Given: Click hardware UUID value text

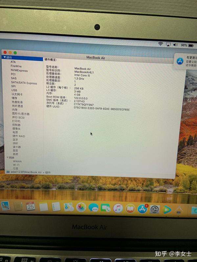Looking at the screenshot, I should pyautogui.click(x=102, y=109).
